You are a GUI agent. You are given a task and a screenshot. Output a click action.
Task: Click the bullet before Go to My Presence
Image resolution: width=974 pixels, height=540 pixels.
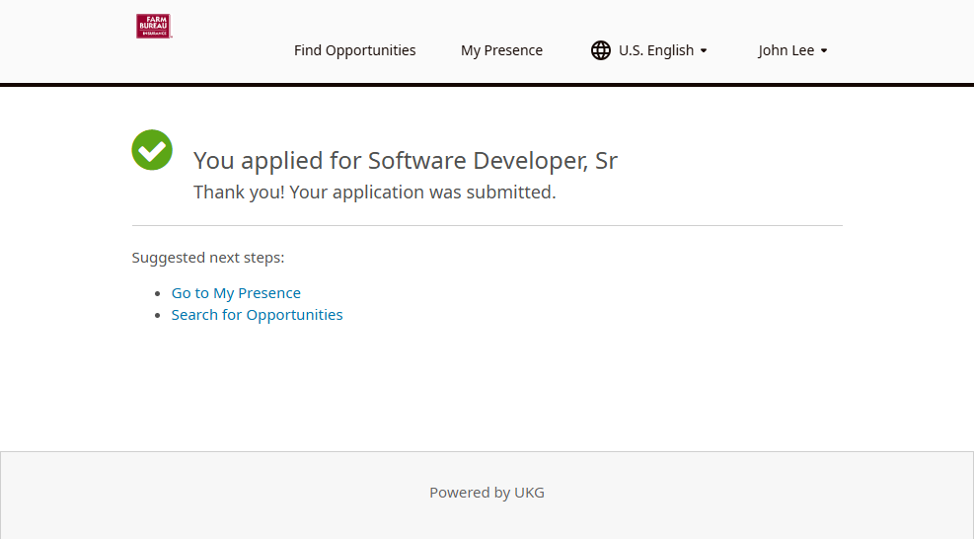pyautogui.click(x=158, y=294)
